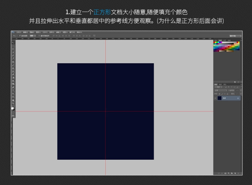Toggle Show Transform Controls checkbox
Image resolution: width=252 pixels, height=185 pixels.
[x=39, y=36]
